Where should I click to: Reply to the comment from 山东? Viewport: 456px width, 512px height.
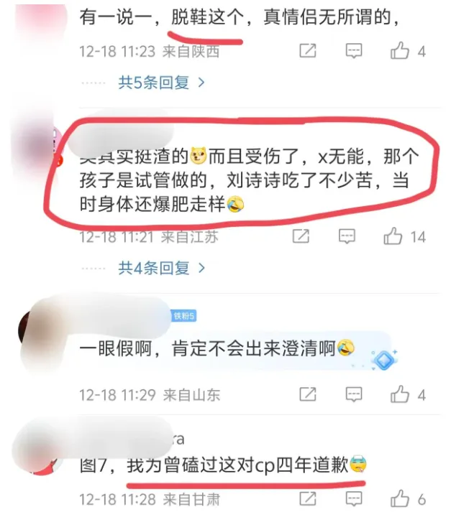pos(354,394)
